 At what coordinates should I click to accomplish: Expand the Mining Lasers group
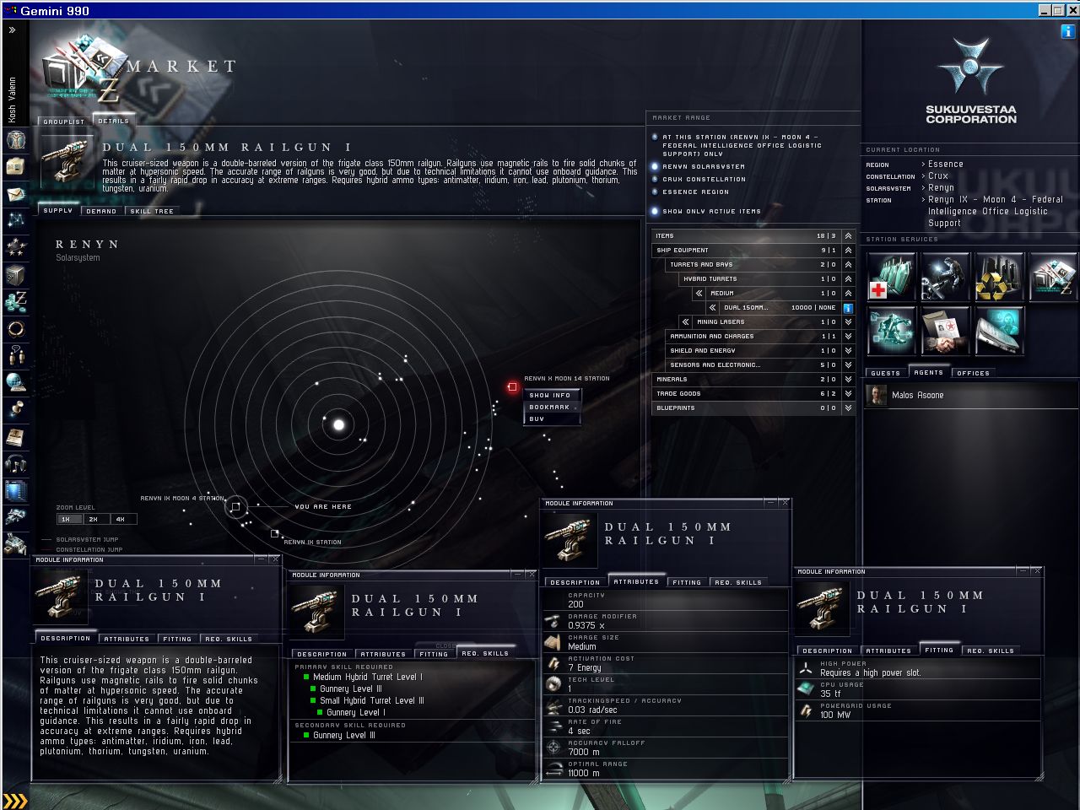[848, 322]
